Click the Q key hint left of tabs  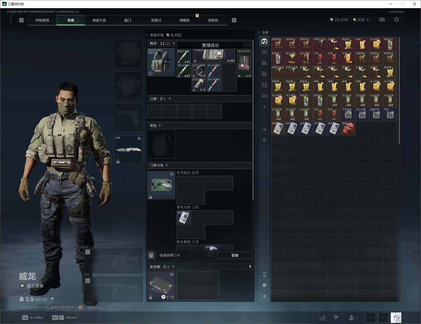[x=21, y=20]
